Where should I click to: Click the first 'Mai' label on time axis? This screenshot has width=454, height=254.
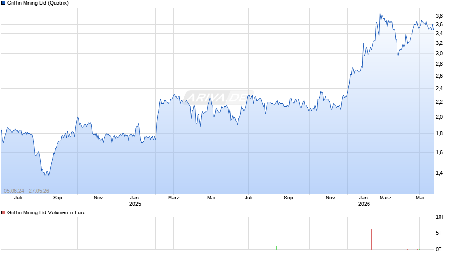(211, 198)
